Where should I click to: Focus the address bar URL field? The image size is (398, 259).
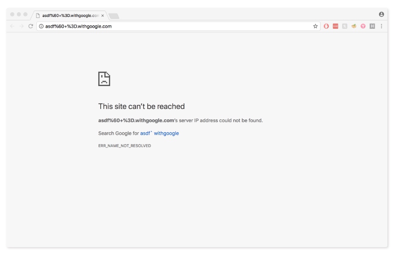pyautogui.click(x=178, y=26)
